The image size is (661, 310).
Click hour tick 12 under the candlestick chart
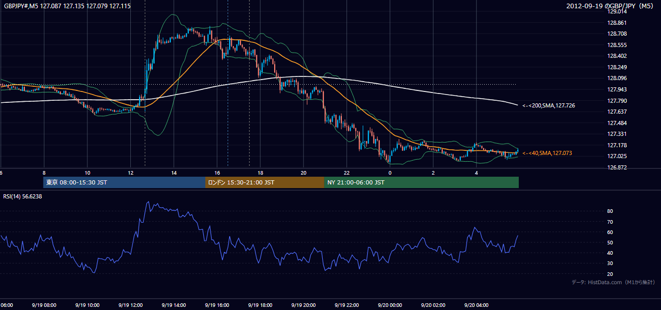click(130, 173)
